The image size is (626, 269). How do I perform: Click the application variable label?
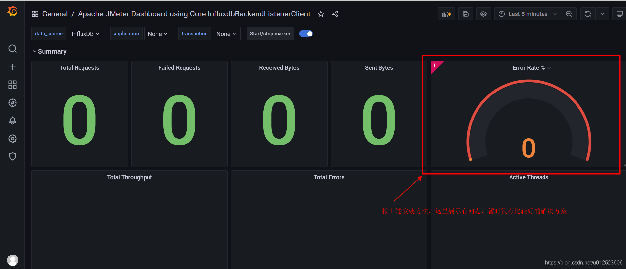126,34
